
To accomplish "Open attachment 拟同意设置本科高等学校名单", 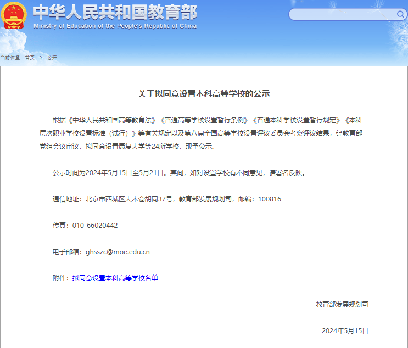I will click(115, 278).
